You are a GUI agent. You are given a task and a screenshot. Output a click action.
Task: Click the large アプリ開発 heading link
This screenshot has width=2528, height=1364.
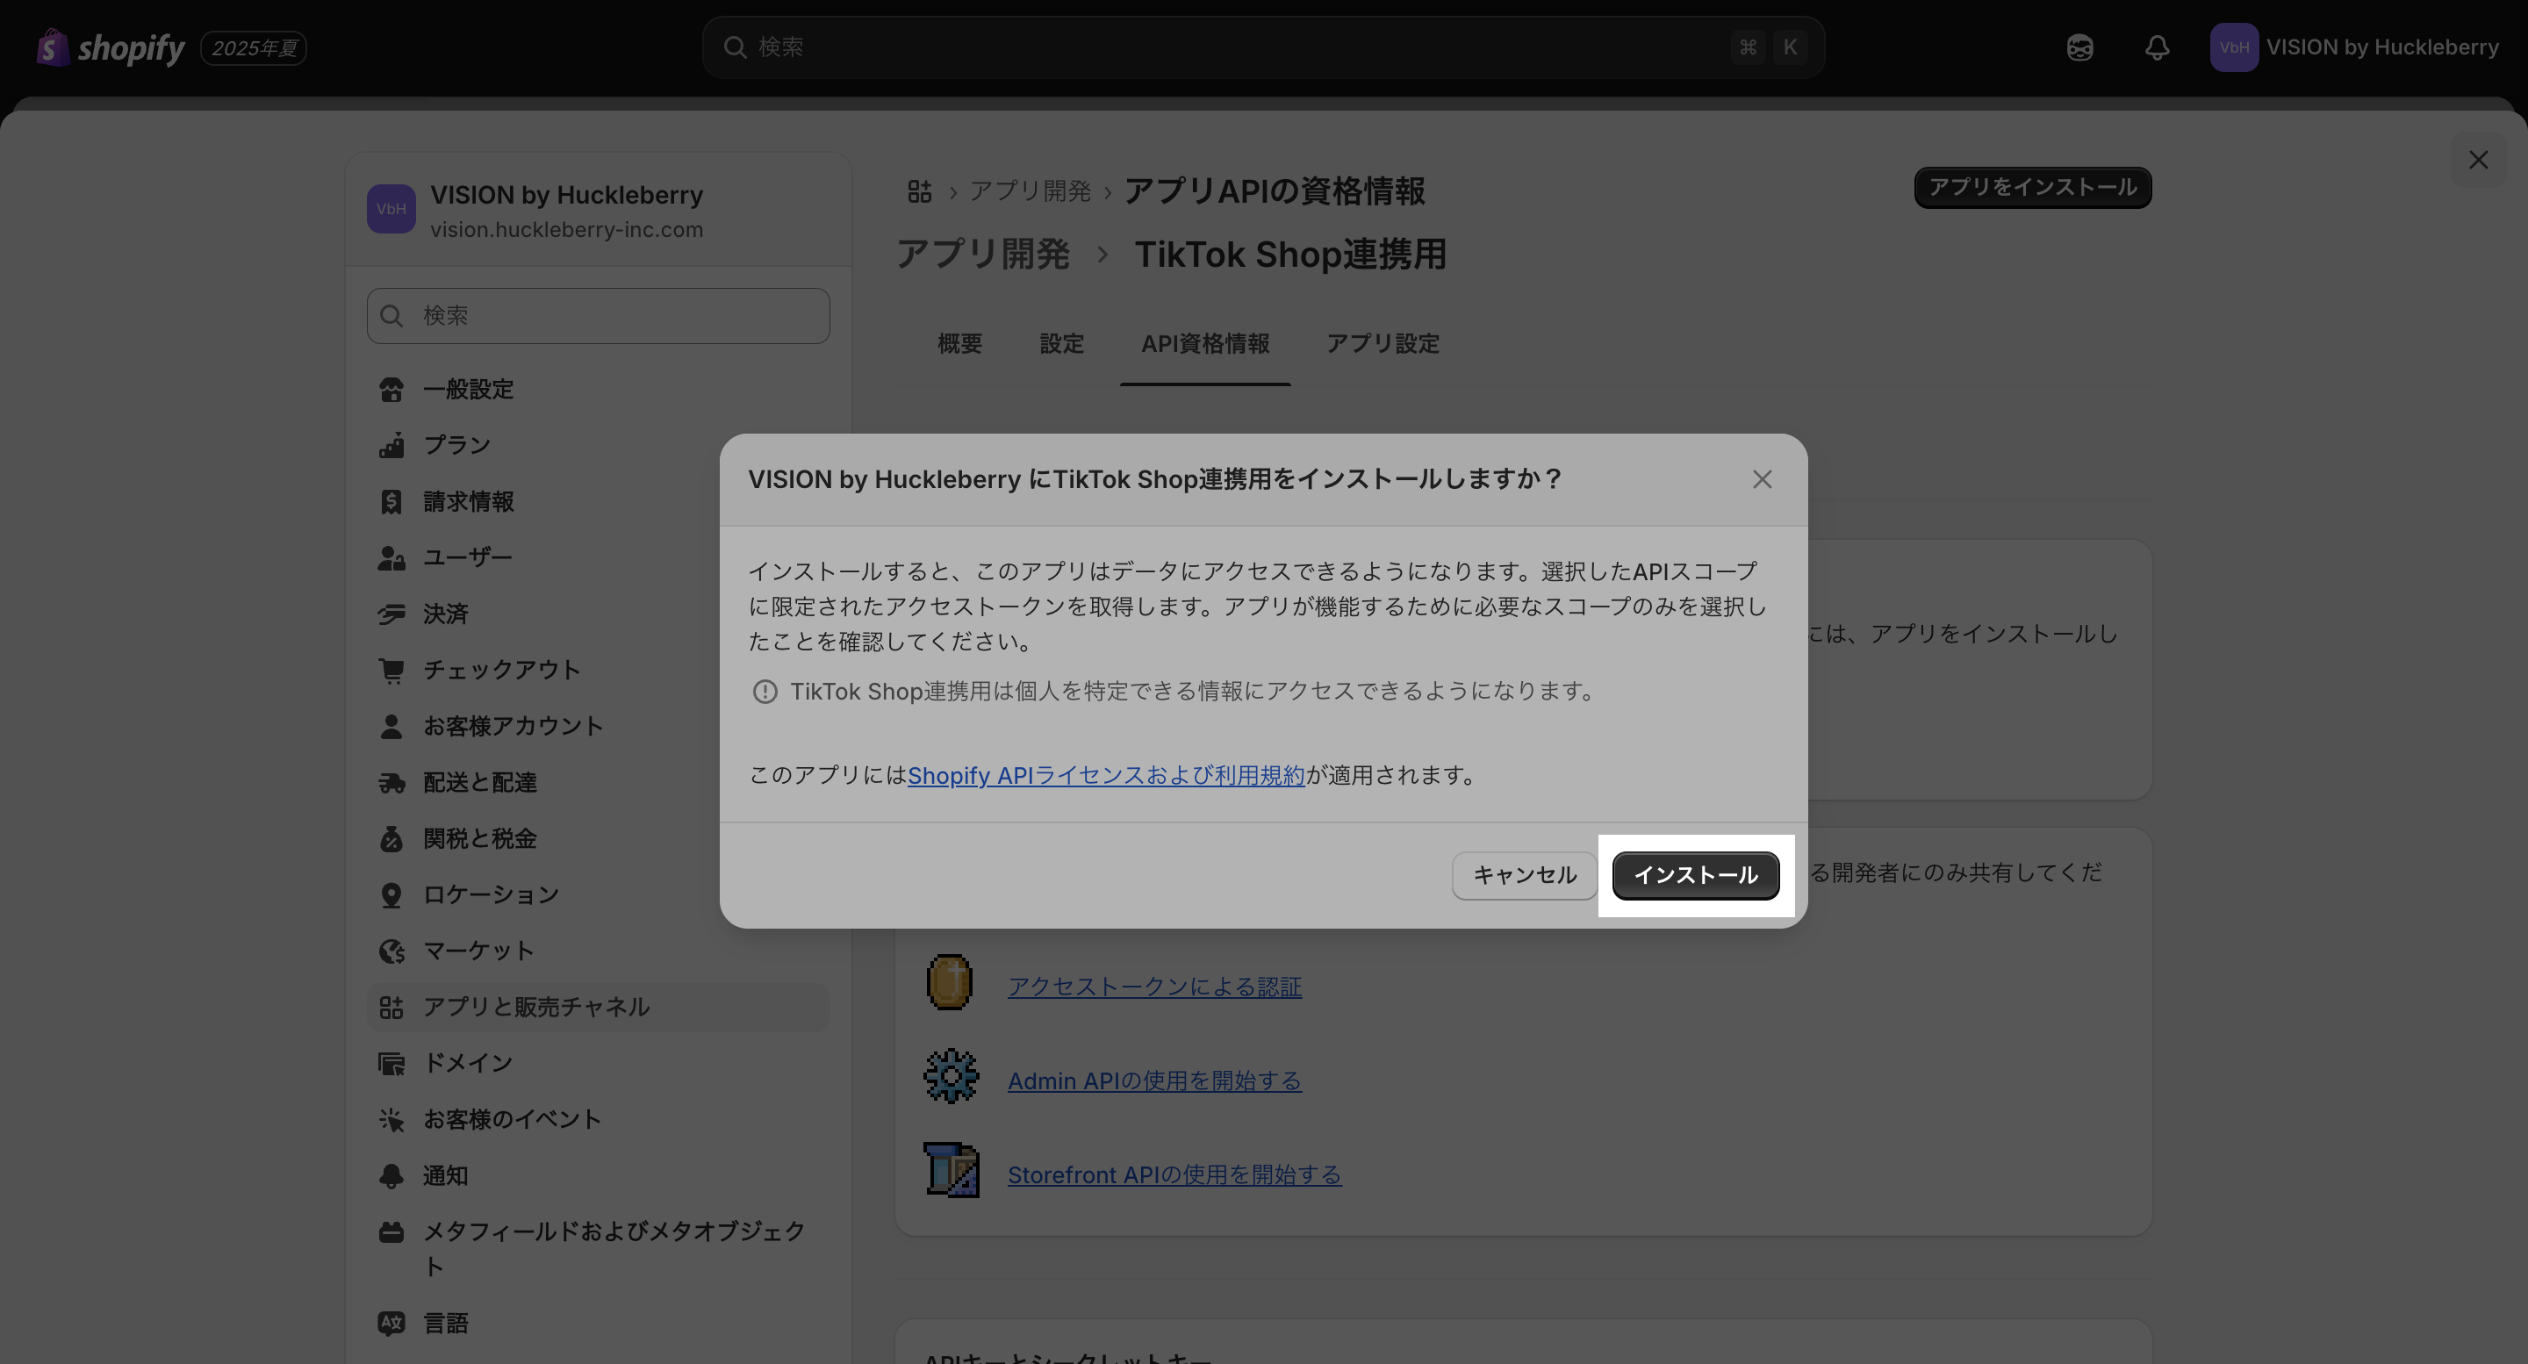click(x=982, y=255)
